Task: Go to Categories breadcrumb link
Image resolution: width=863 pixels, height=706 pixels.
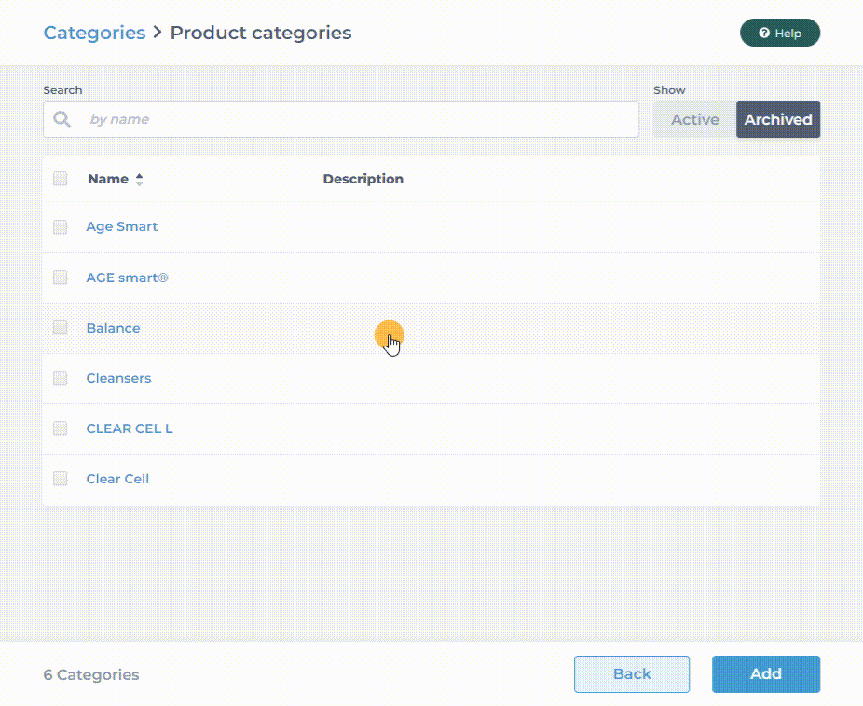Action: click(x=95, y=33)
